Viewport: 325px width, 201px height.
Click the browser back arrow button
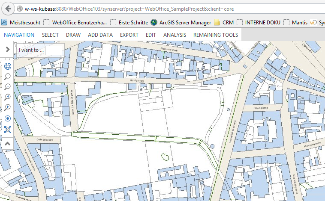coord(8,9)
